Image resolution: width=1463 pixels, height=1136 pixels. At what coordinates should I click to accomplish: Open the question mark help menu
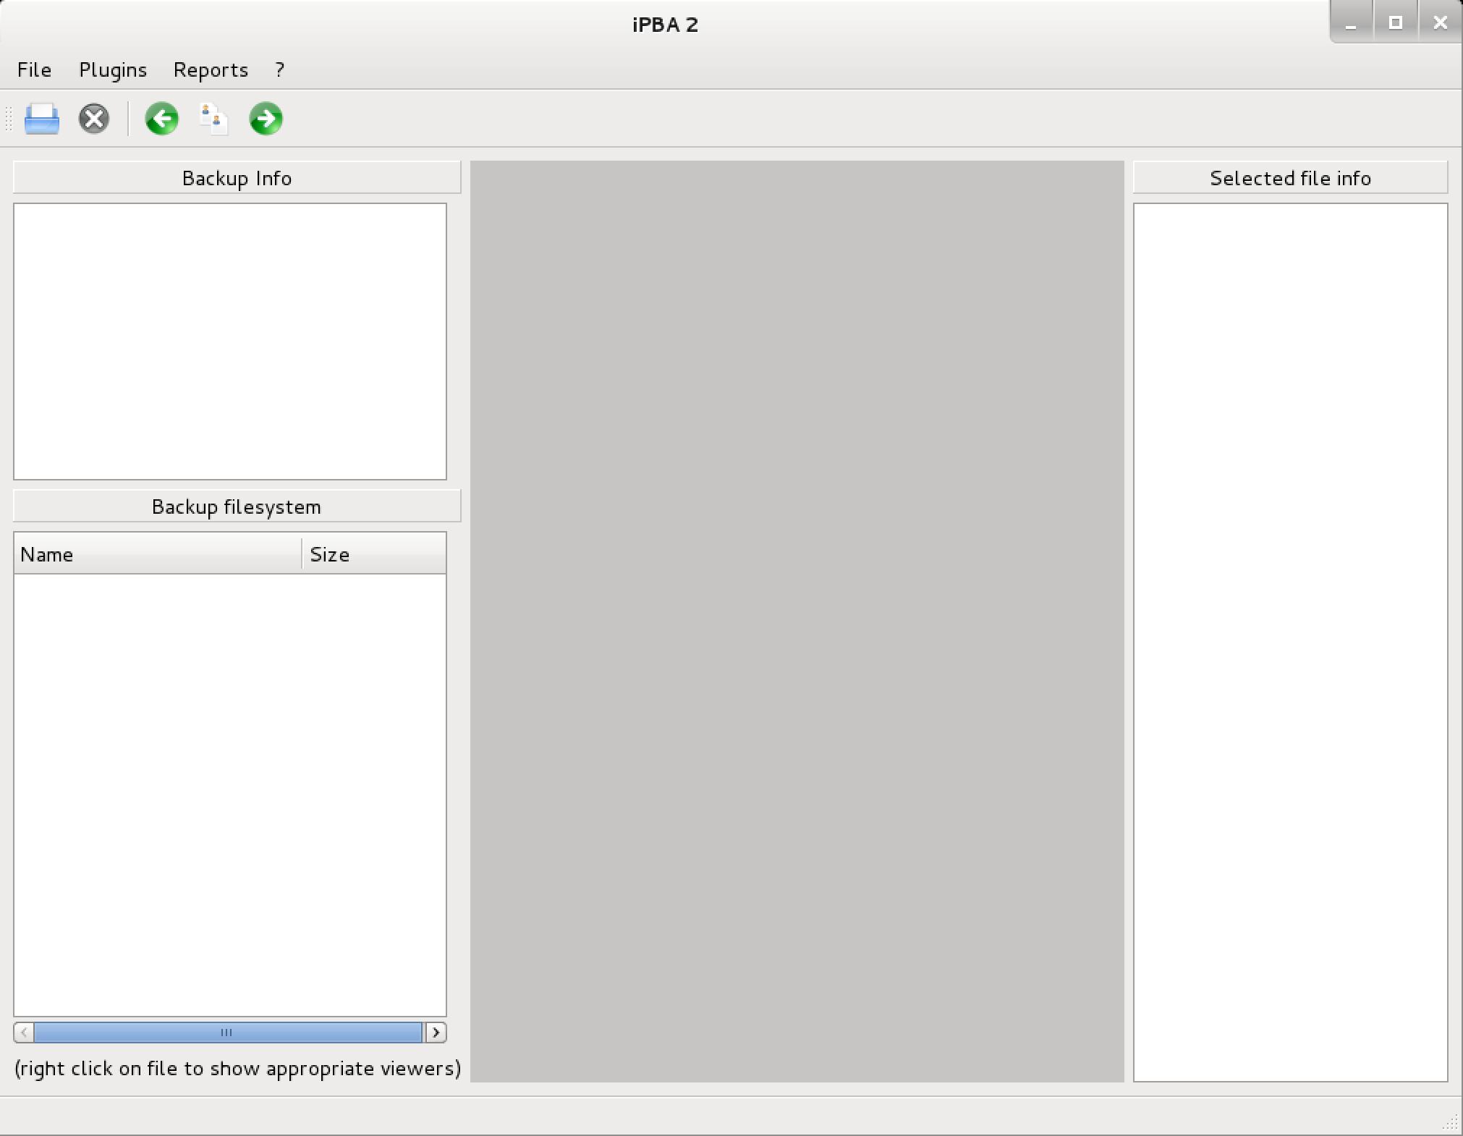pyautogui.click(x=280, y=69)
